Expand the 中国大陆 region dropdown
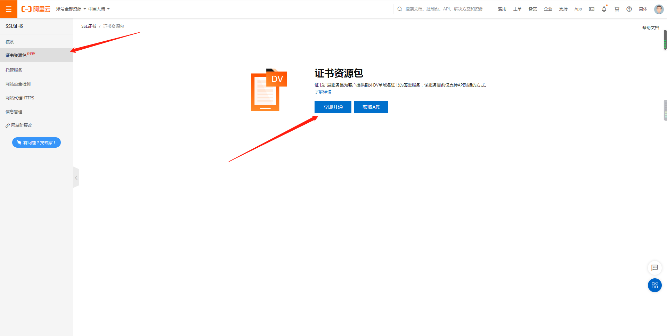 pos(99,9)
